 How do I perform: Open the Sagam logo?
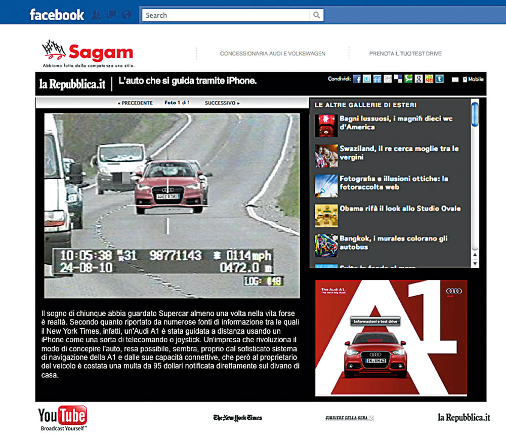pos(88,54)
